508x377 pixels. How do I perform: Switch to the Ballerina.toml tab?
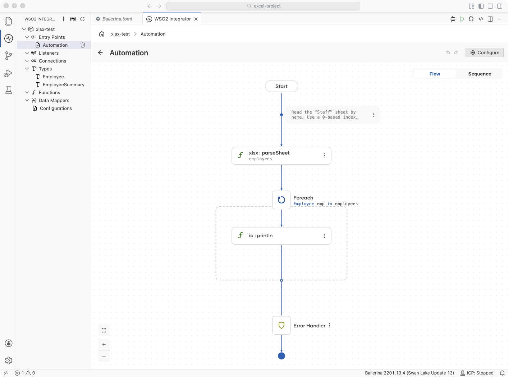117,19
